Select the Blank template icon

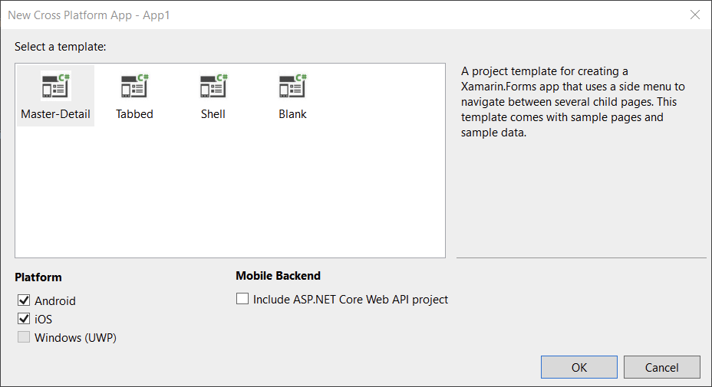[x=292, y=86]
